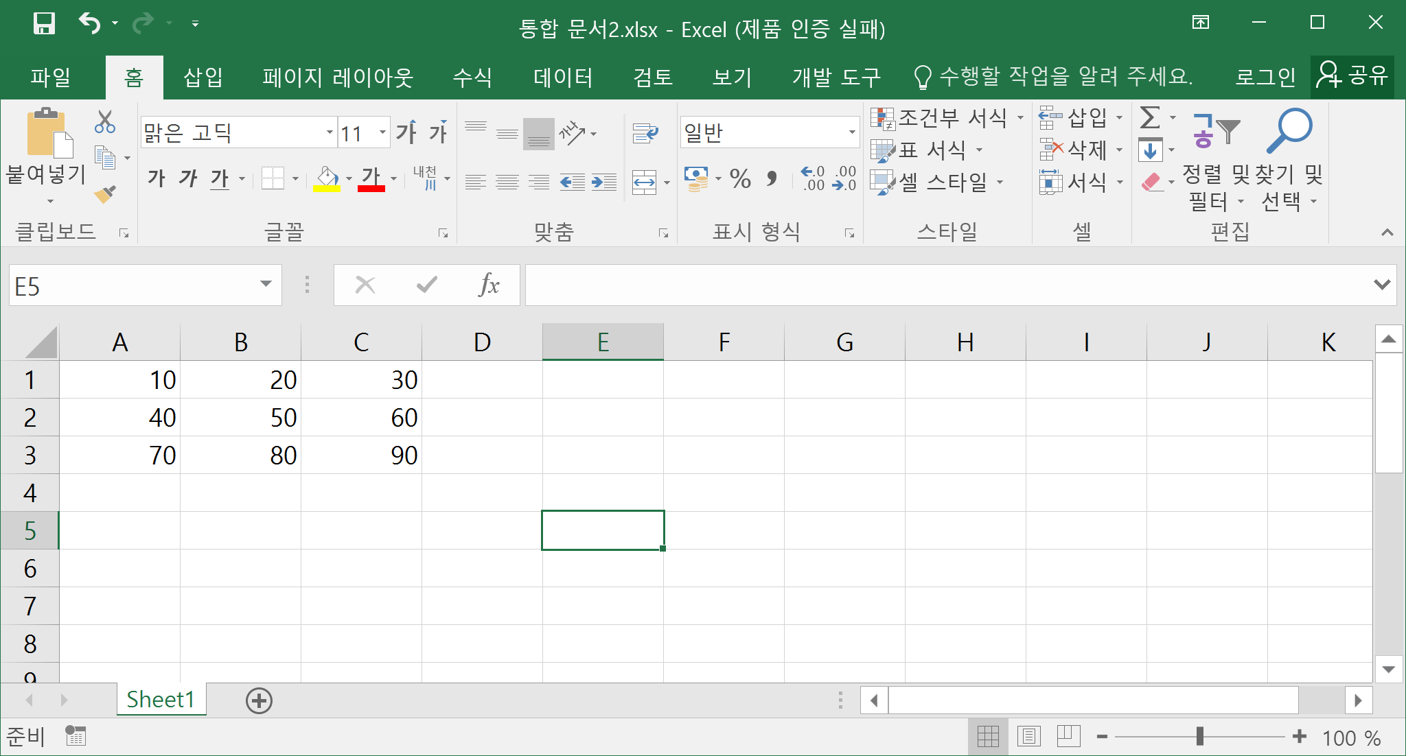Click the 공유 share button

tap(1352, 77)
